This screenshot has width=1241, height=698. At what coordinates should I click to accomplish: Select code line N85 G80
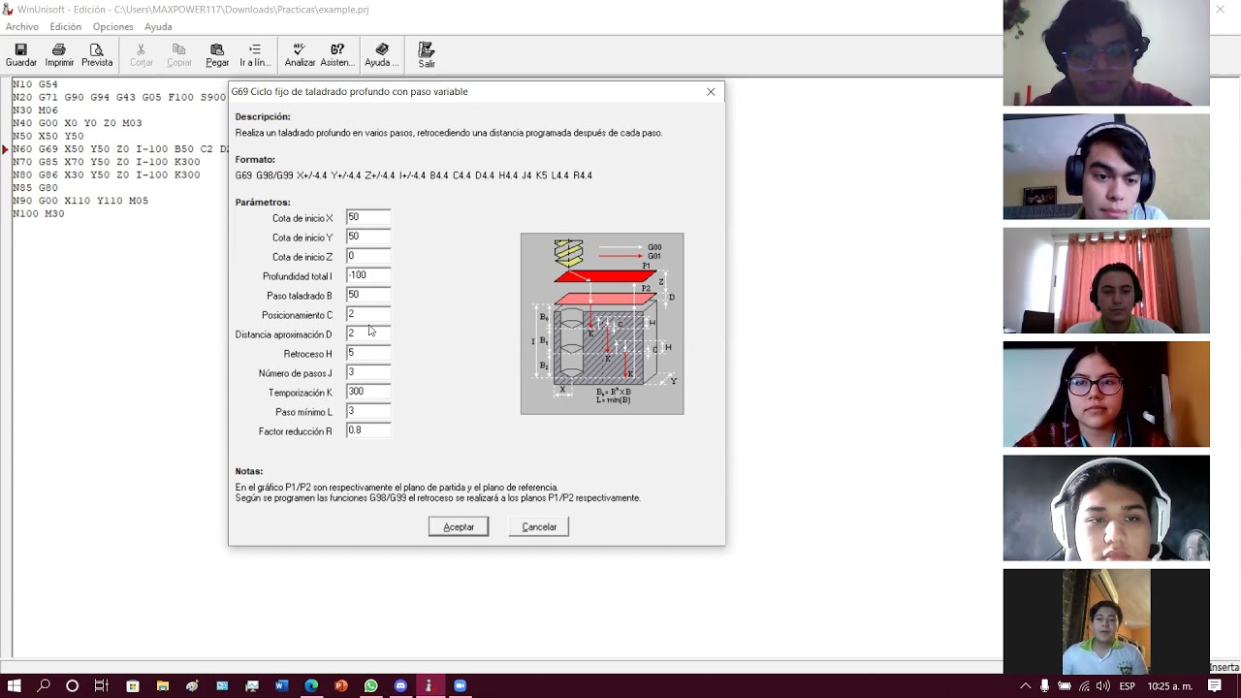coord(35,188)
